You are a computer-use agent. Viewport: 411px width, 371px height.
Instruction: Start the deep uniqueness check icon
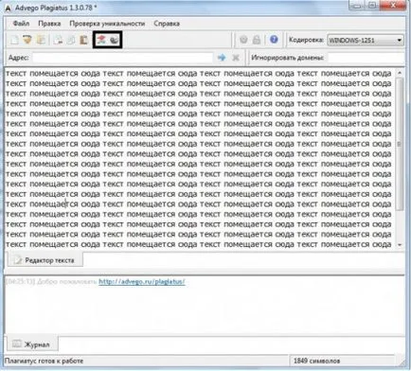[115, 40]
